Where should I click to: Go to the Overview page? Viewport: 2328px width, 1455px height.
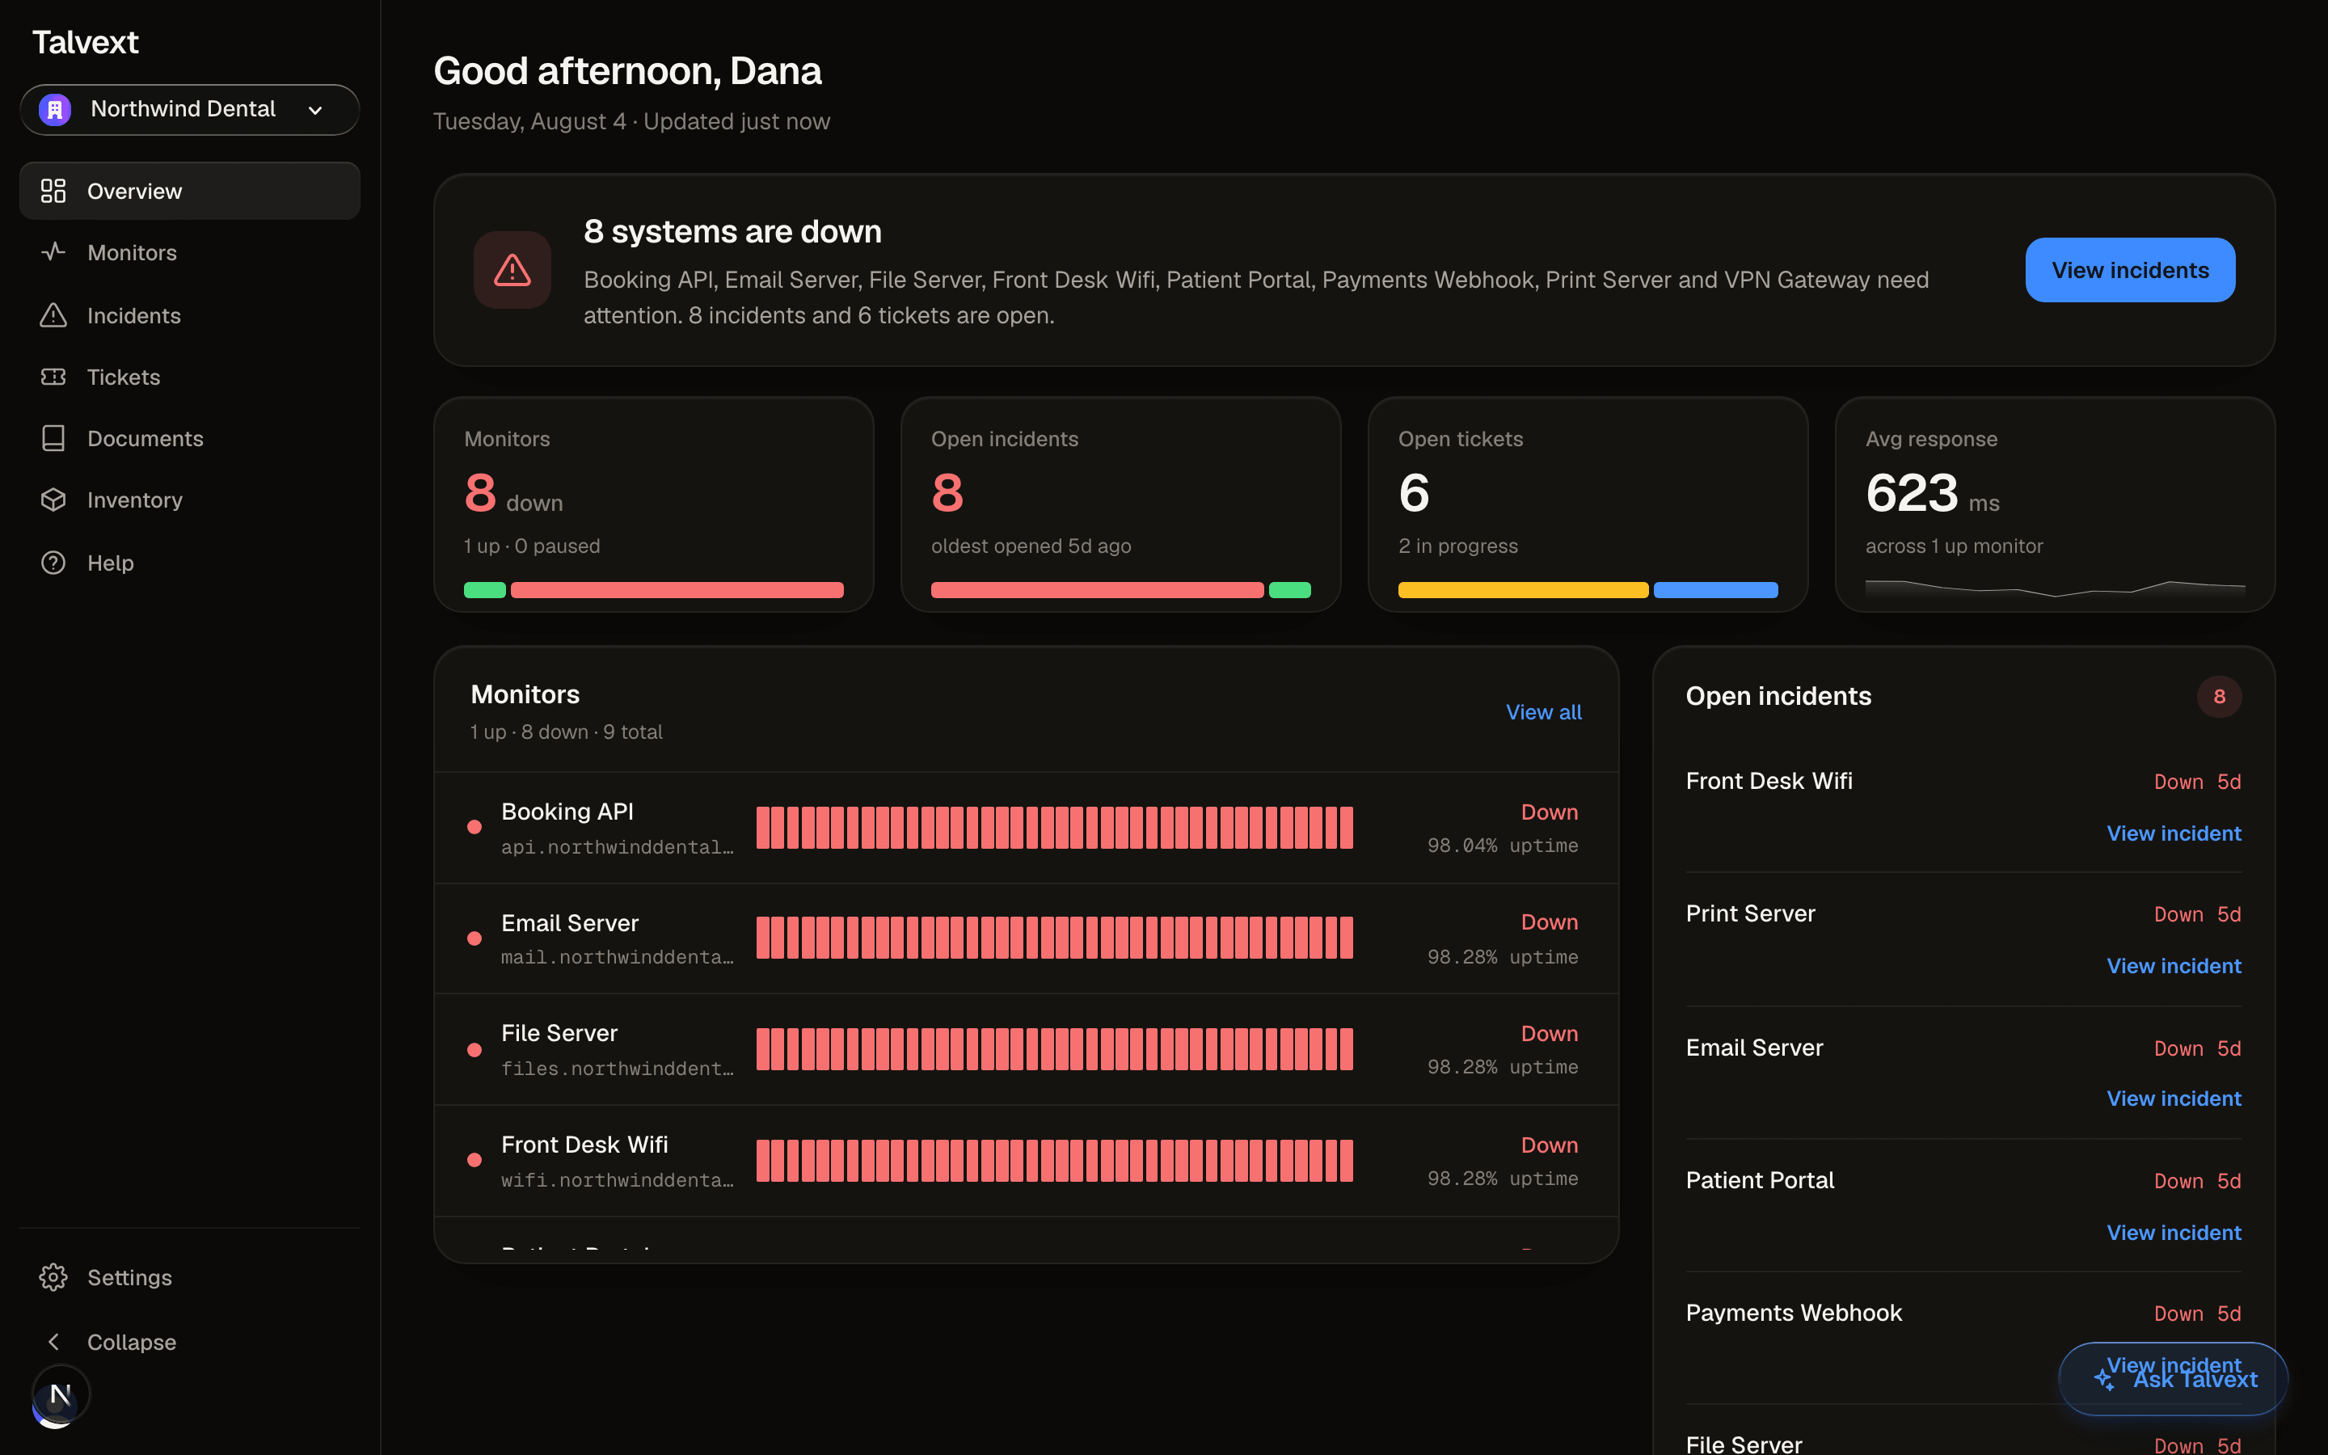tap(189, 191)
